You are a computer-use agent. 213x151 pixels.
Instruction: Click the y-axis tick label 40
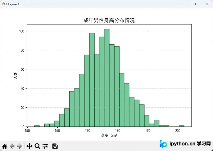22,89
